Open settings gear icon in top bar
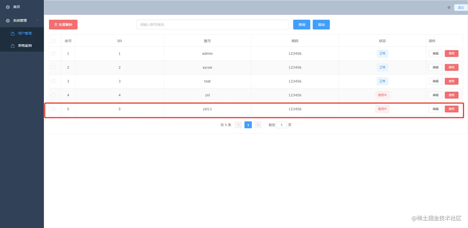Viewport: 468px width, 228px height. point(449,7)
